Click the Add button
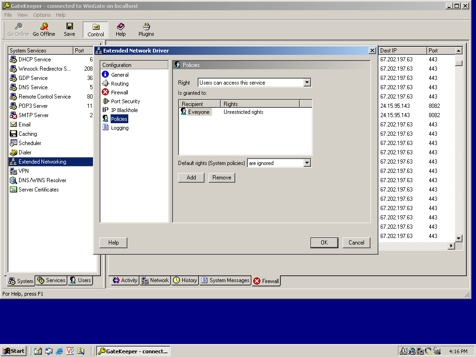Image resolution: width=476 pixels, height=357 pixels. (191, 178)
